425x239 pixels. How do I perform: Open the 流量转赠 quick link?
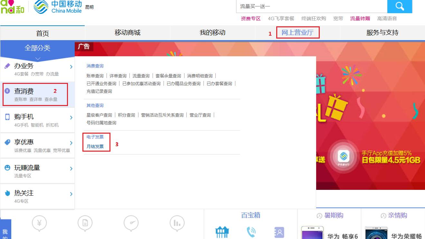360,18
